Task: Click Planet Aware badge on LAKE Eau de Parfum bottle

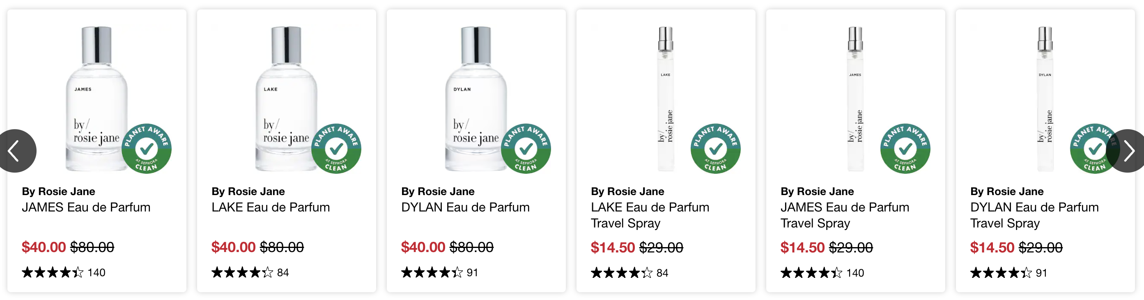Action: 336,148
